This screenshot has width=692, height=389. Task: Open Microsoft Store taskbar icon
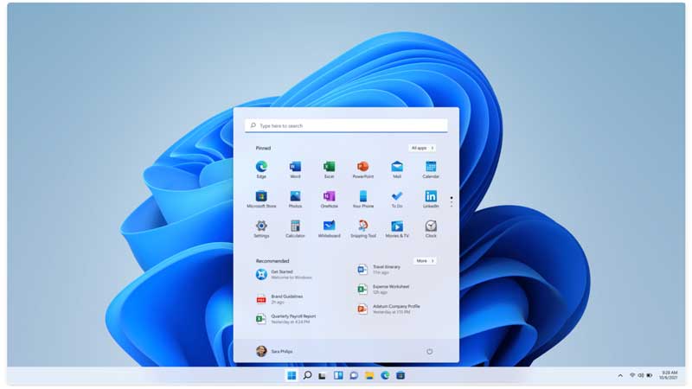(400, 375)
